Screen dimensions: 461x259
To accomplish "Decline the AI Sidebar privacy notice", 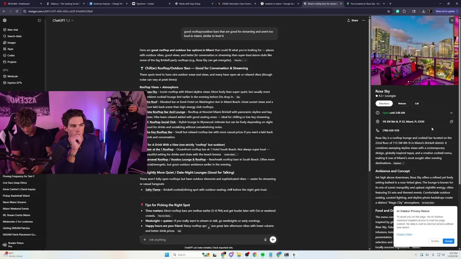I will pyautogui.click(x=435, y=241).
